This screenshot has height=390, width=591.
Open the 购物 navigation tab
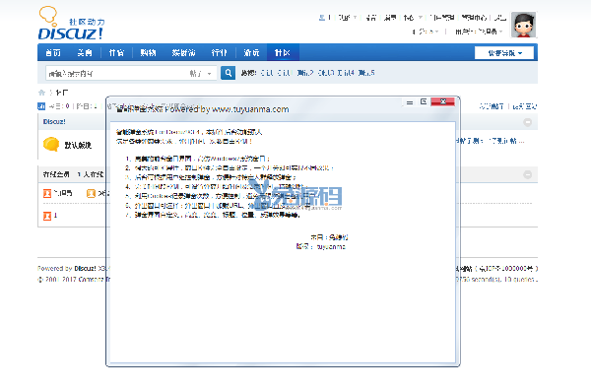(148, 53)
